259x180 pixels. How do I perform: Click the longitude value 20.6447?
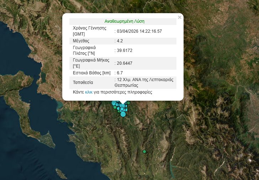point(125,63)
